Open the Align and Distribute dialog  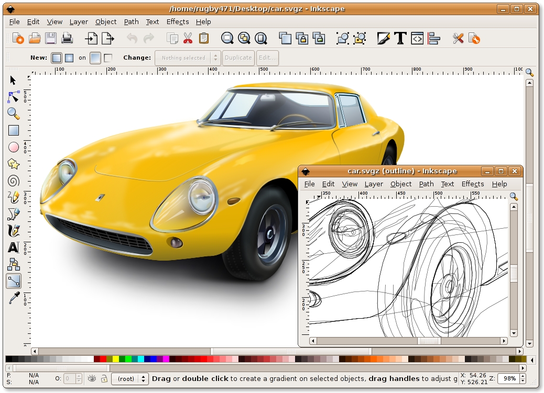tap(434, 38)
